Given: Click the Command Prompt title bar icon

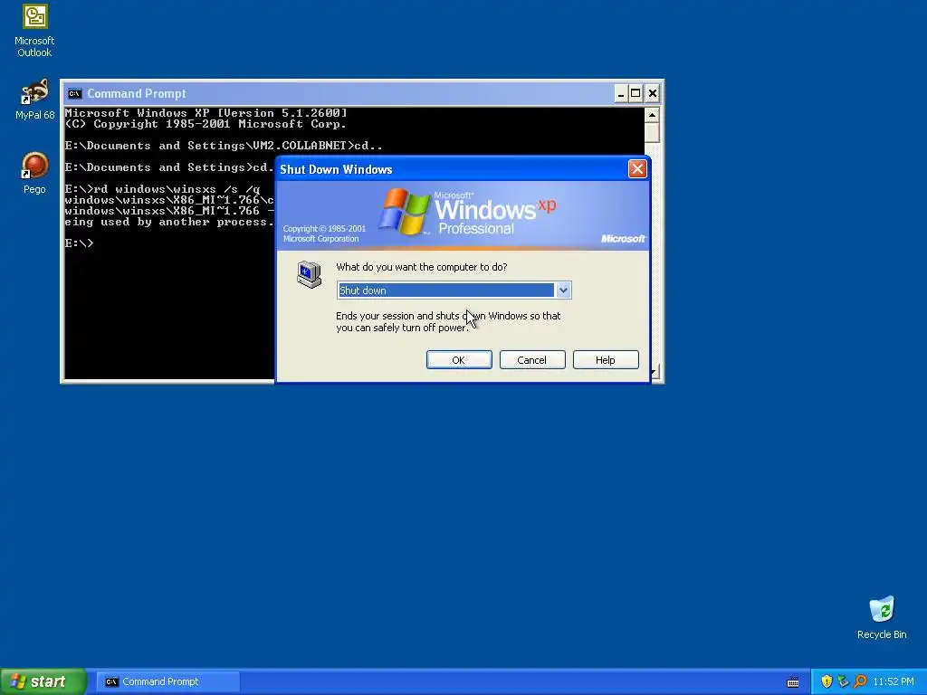Looking at the screenshot, I should 74,93.
